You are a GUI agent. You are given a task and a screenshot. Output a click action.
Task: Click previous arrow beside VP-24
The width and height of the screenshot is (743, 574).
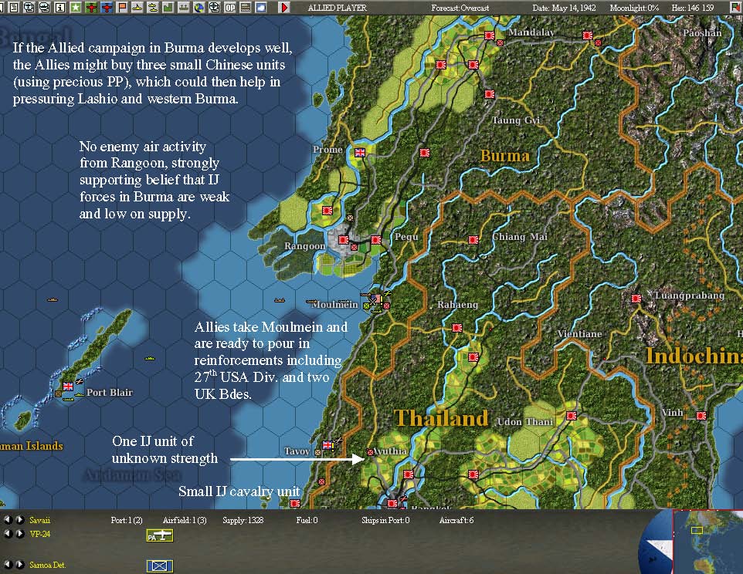pos(8,533)
